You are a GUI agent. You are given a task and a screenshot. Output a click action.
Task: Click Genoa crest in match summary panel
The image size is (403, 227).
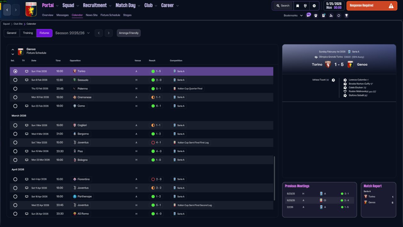350,64
